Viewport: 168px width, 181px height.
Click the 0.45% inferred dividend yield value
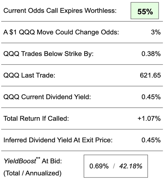(151, 140)
